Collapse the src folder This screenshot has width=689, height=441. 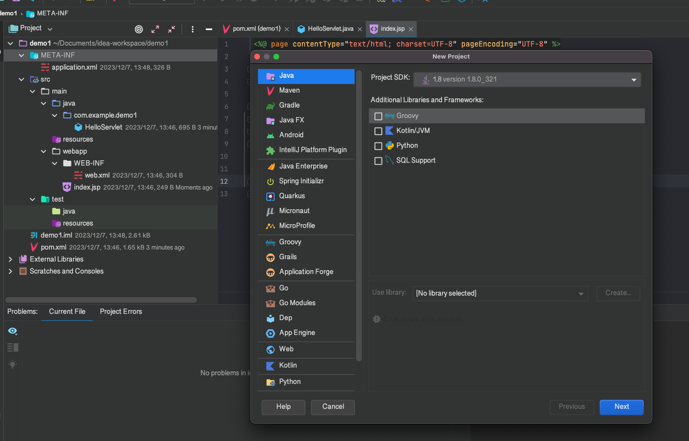coord(22,79)
